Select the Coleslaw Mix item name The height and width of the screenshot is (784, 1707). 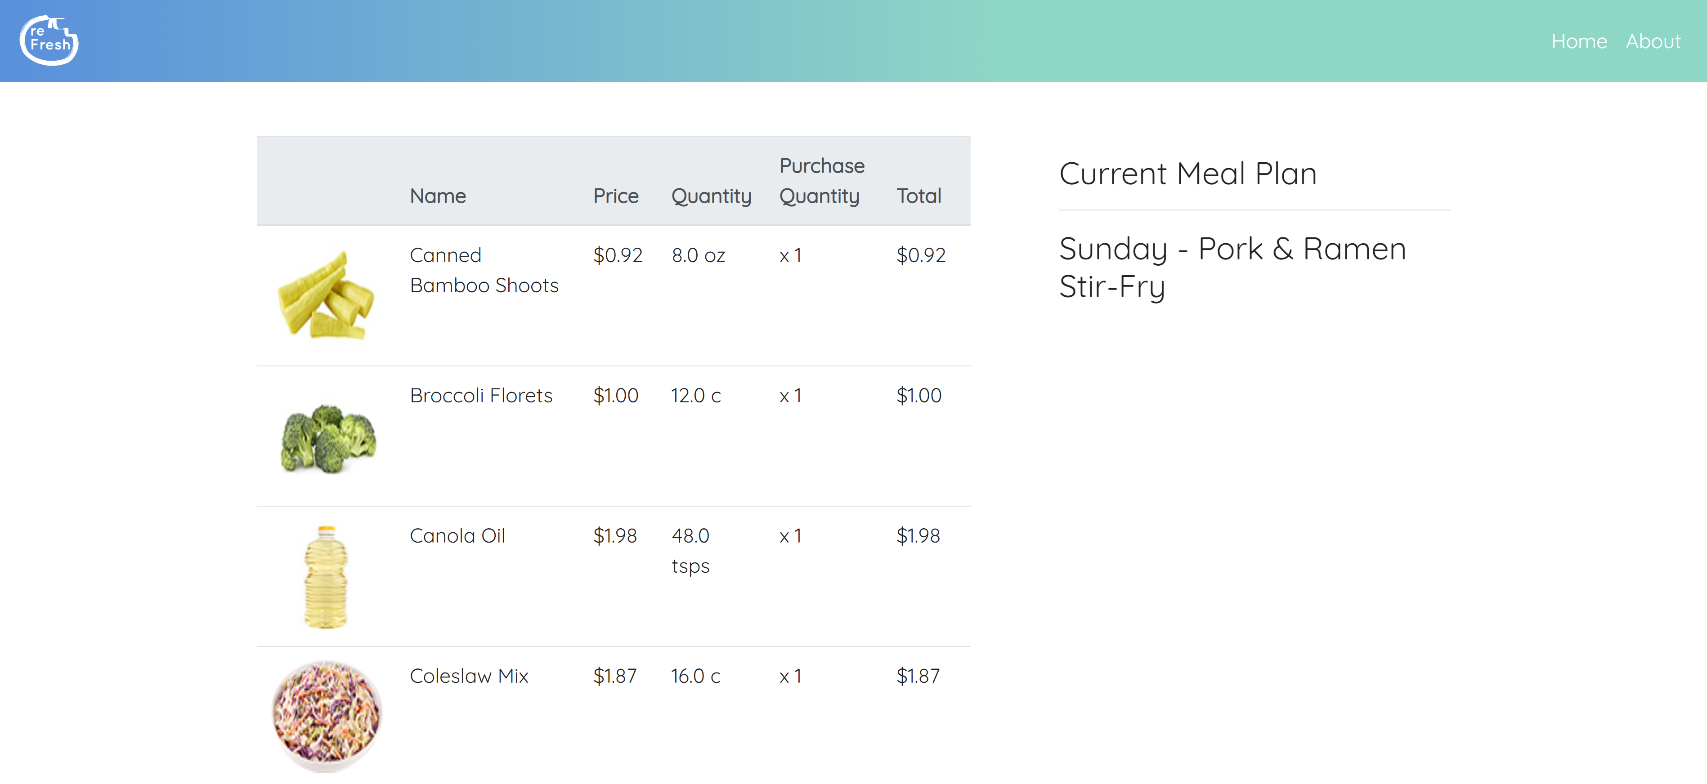(x=469, y=676)
